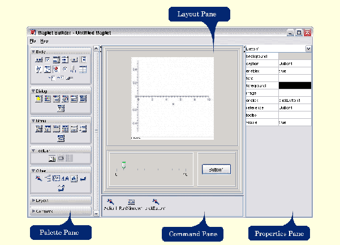Click the caption property value field
340x245 pixels.
(x=295, y=64)
